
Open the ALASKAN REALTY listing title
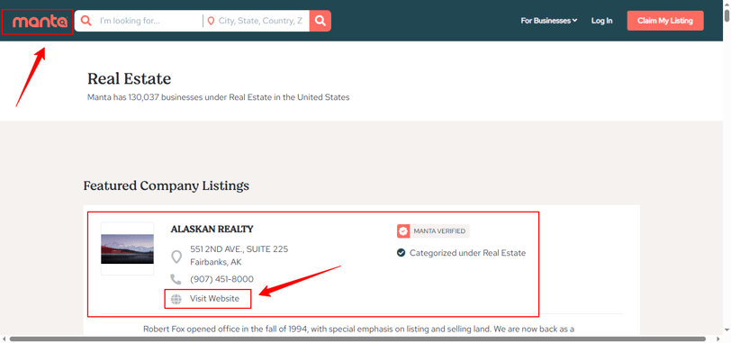pos(212,230)
